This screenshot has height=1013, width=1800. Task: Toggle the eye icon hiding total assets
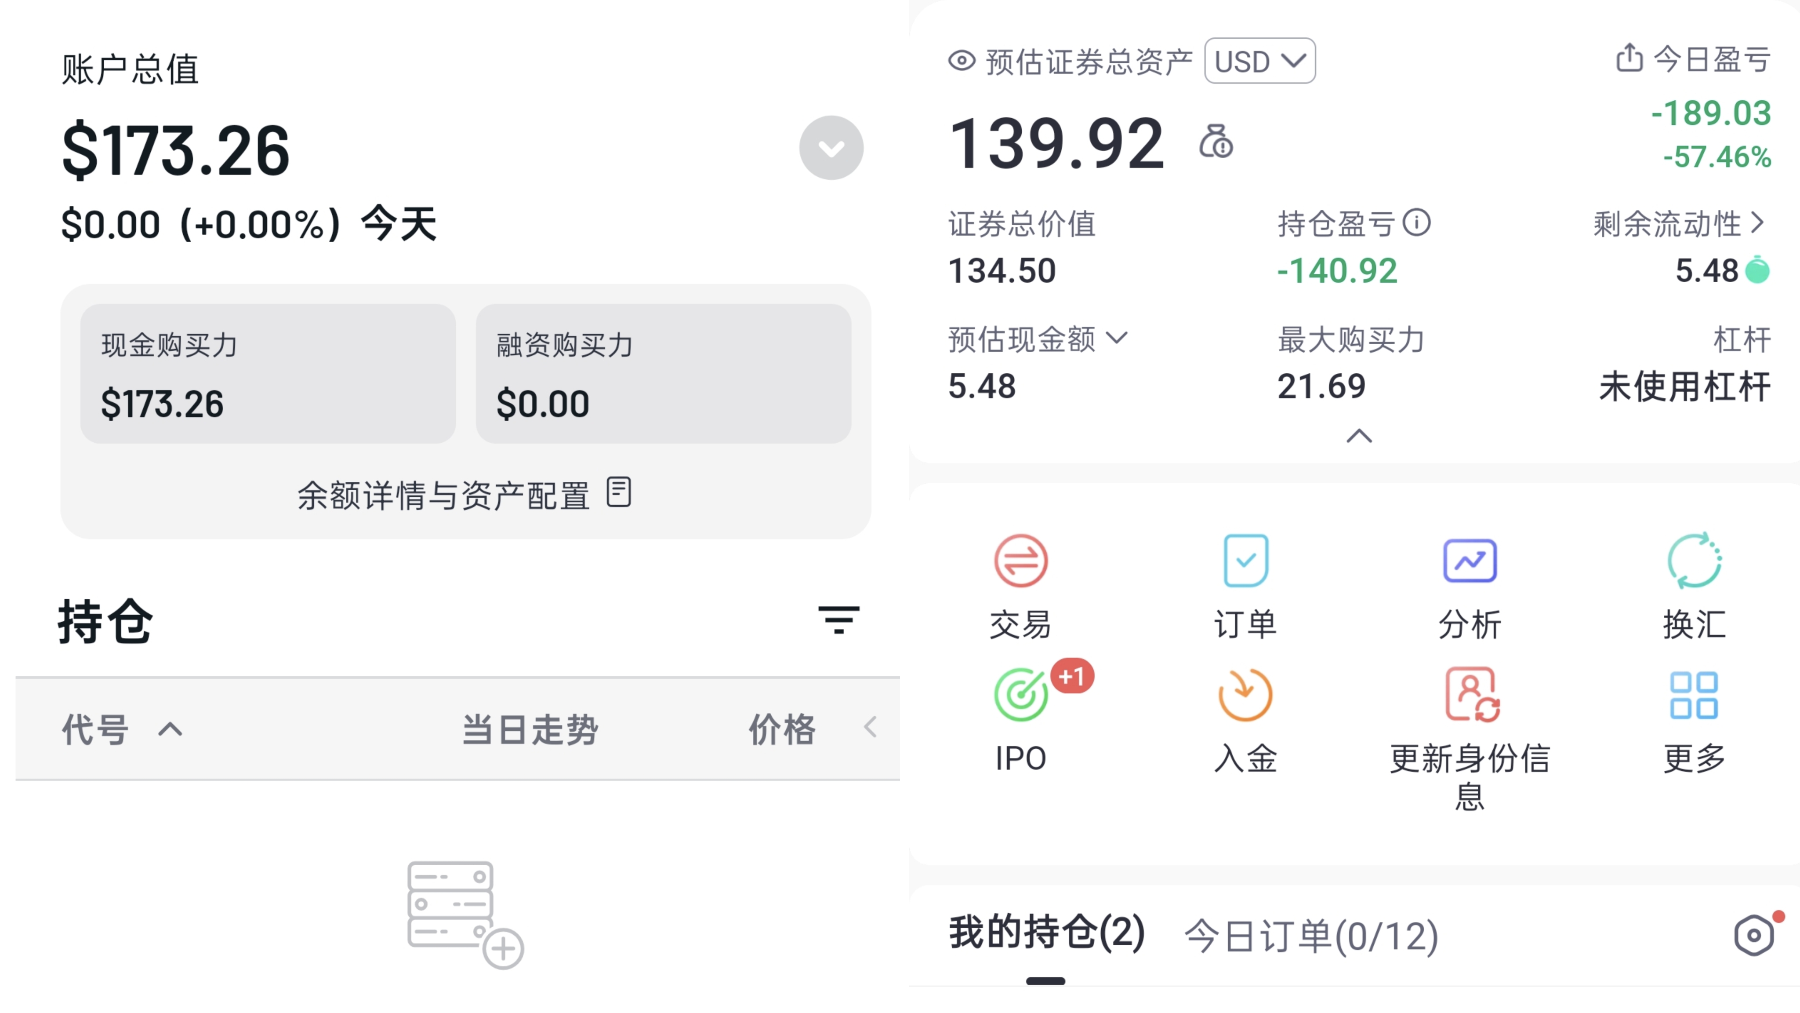962,61
